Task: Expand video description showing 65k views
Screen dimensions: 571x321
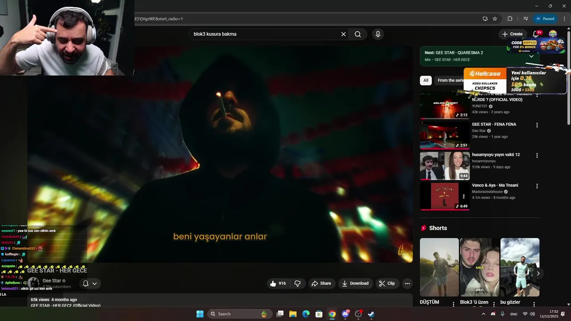Action: [x=220, y=301]
